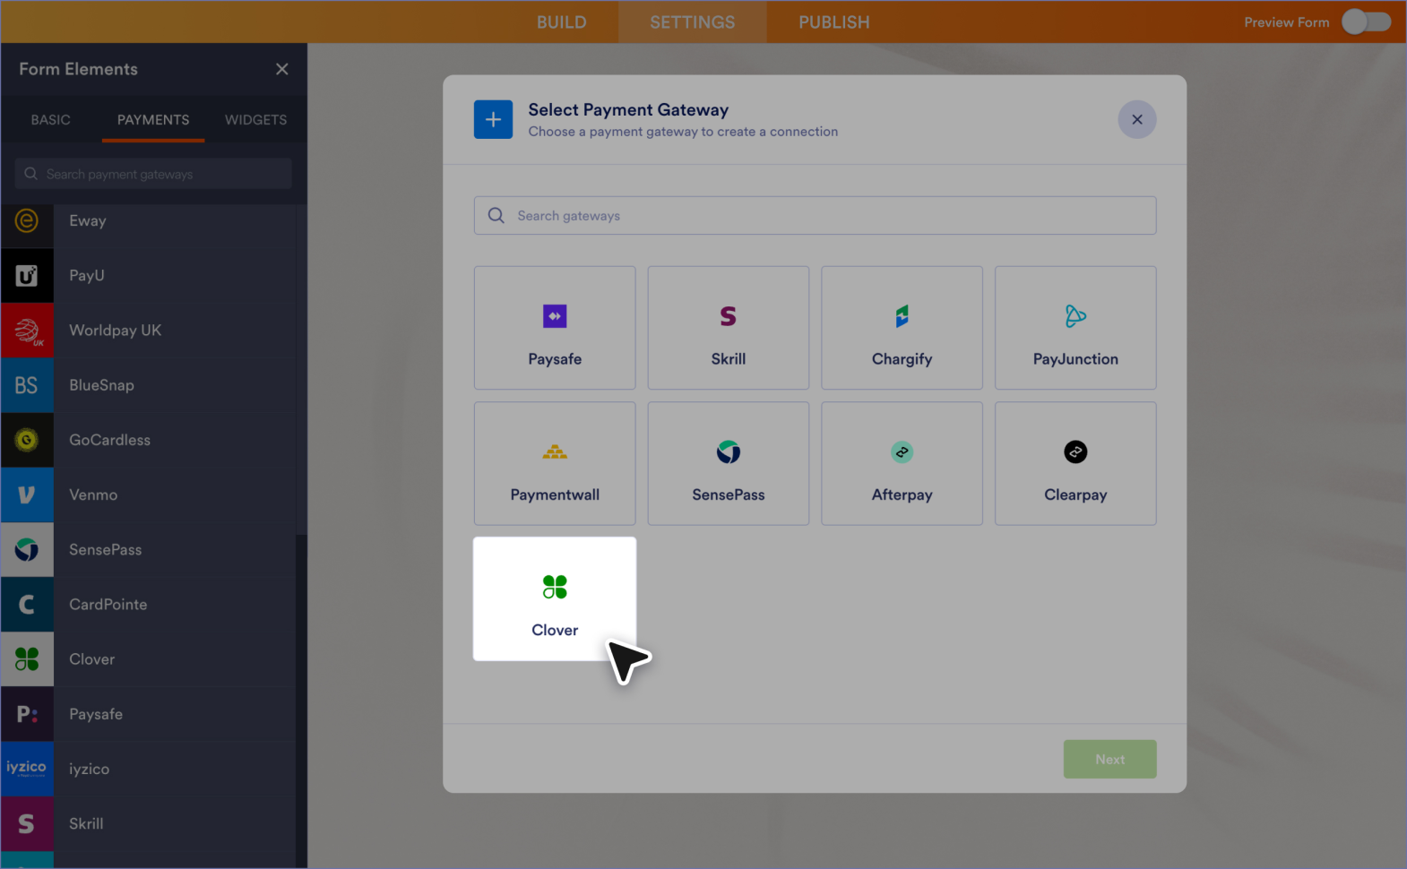This screenshot has width=1407, height=869.
Task: Switch to the WIDGETS elements tab
Action: point(256,119)
